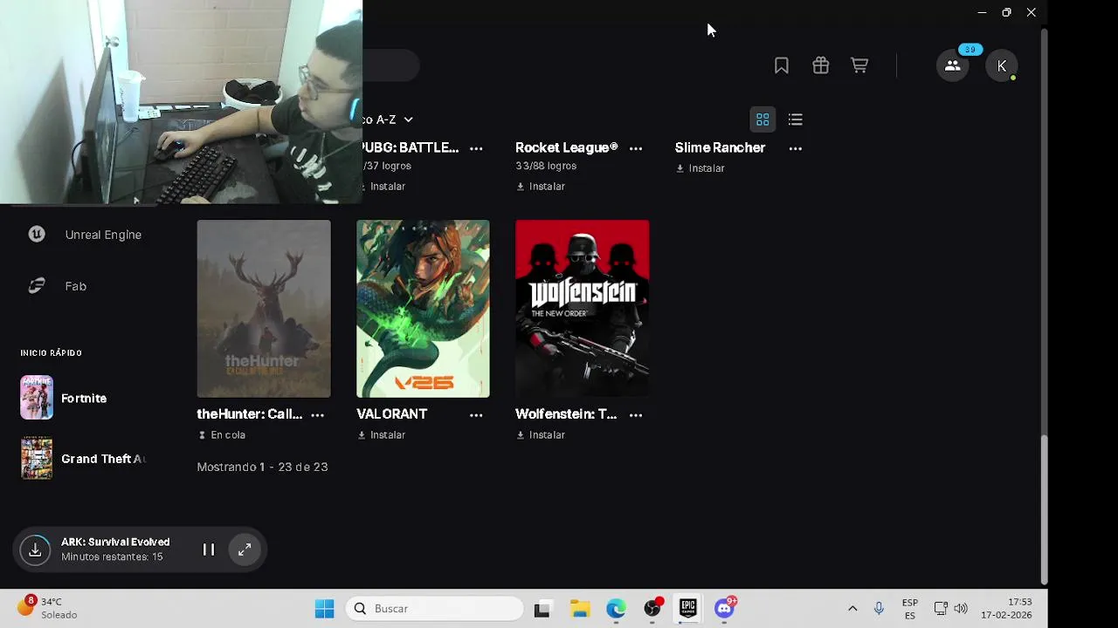Click the microphone tray icon

879,609
